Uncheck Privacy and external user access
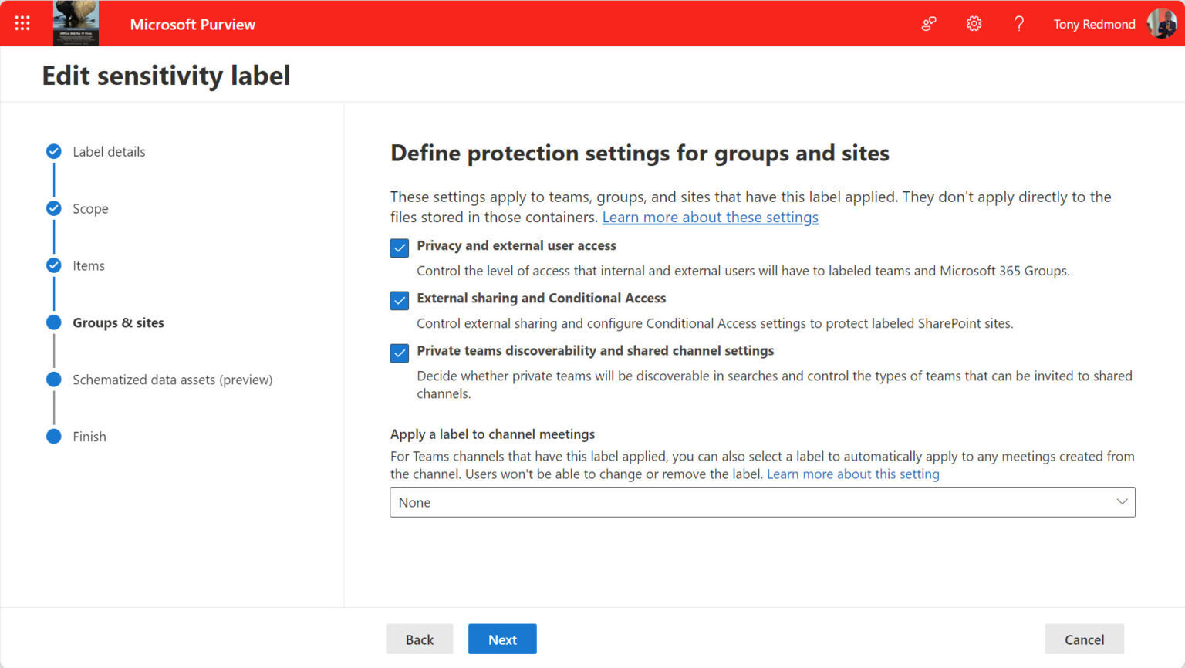The height and width of the screenshot is (668, 1185). (x=399, y=248)
